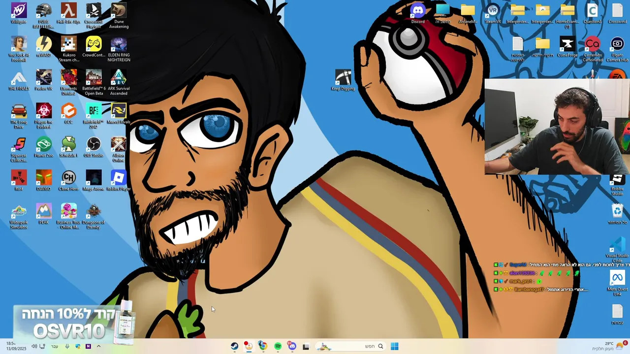Click the reWASD desktop icon

coord(43,47)
